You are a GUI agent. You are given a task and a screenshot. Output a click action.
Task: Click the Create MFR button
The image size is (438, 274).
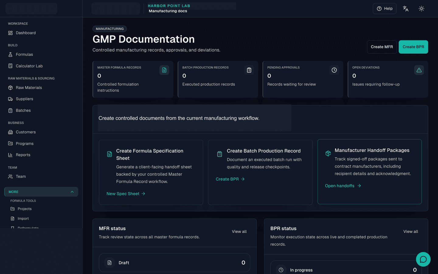[382, 47]
